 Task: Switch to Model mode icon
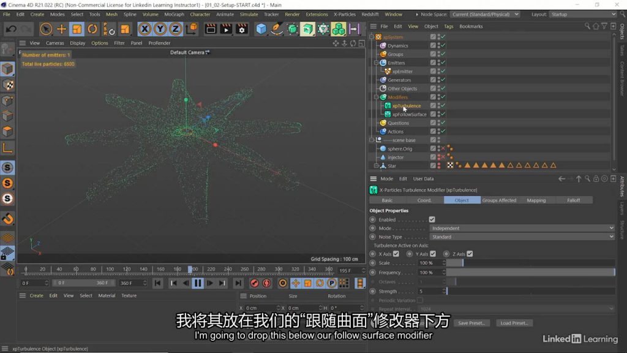[x=7, y=69]
